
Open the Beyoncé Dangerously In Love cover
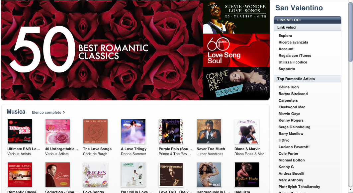coord(209,175)
